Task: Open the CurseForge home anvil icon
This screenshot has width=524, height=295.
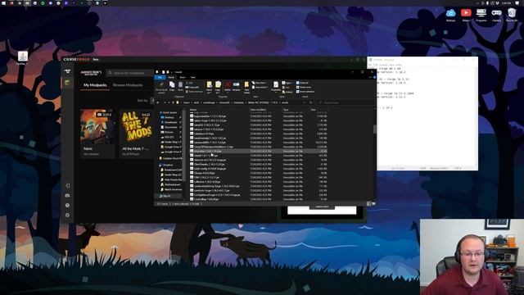Action: [x=68, y=71]
